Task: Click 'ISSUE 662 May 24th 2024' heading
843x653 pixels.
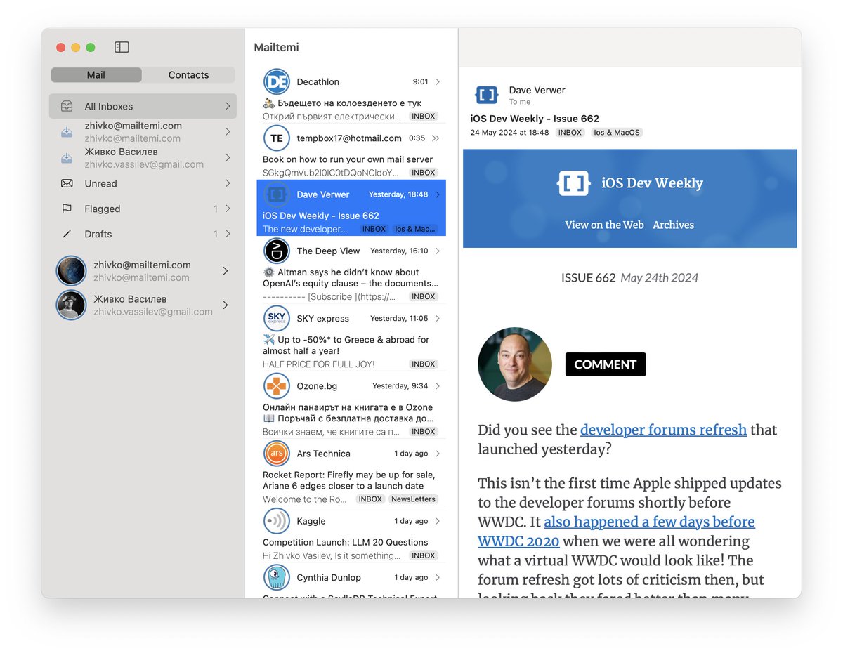Action: 629,277
